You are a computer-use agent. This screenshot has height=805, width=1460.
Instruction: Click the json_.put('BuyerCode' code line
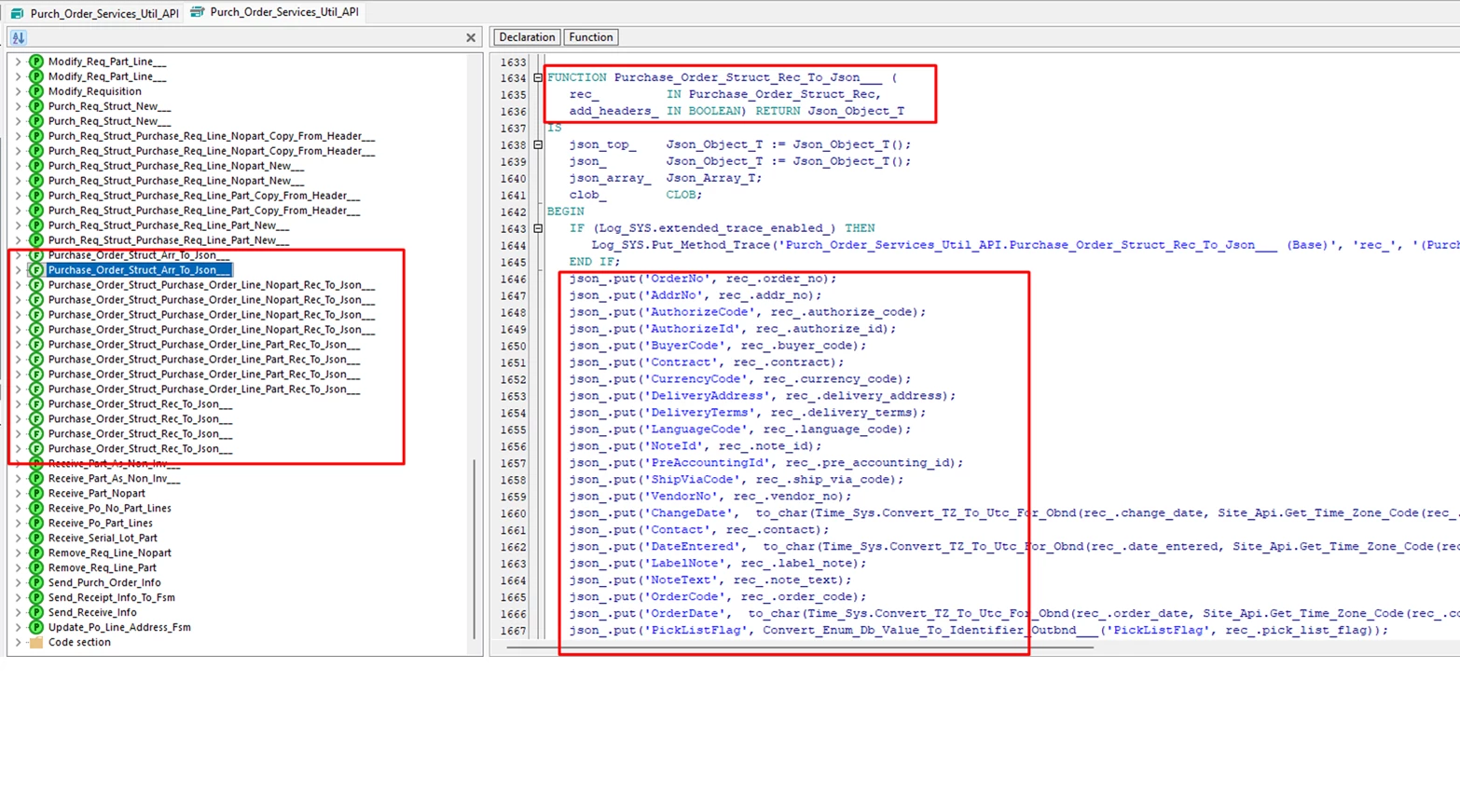tap(718, 346)
